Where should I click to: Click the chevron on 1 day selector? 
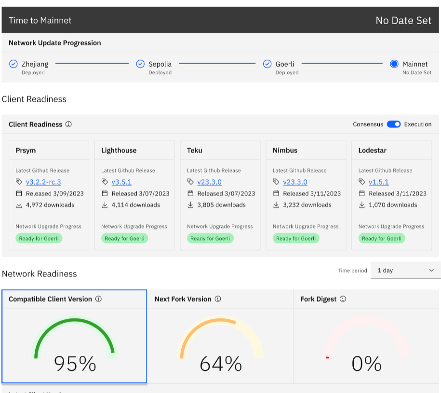(431, 271)
